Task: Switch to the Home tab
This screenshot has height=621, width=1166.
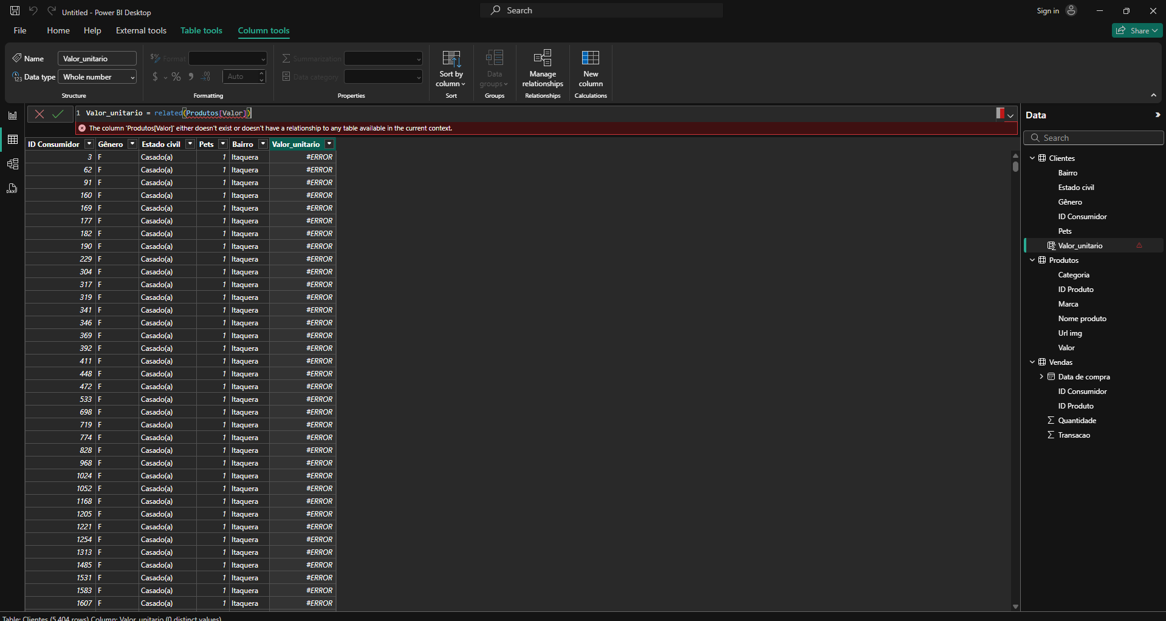Action: (58, 30)
